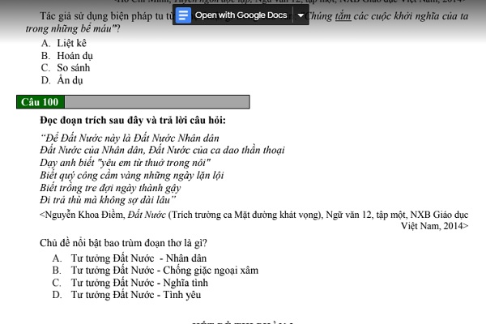Select answer C. So sánh

66,68
